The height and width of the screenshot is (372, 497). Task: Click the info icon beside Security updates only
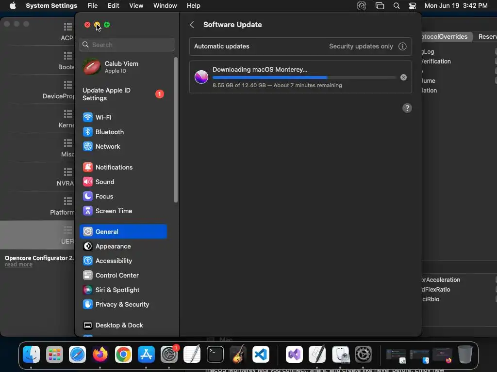pos(402,46)
